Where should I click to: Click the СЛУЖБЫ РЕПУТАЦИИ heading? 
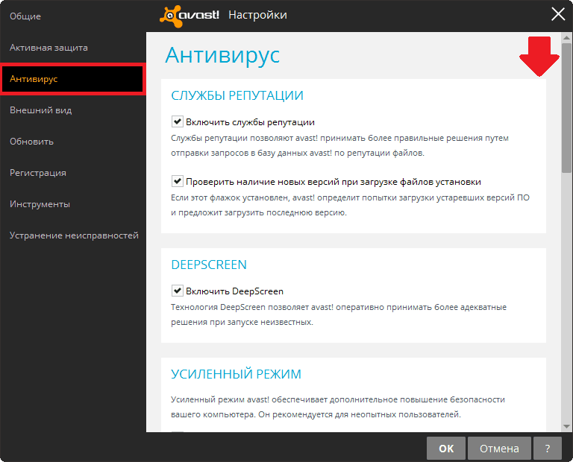[x=237, y=95]
